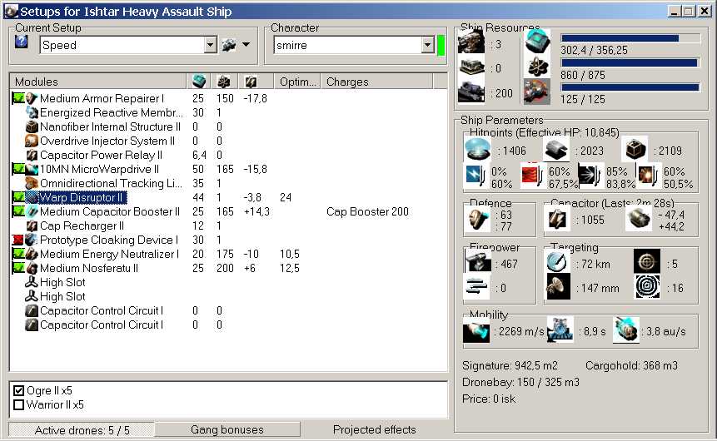
Task: Click the warp speed icon 3,8 au/s
Action: tap(626, 329)
